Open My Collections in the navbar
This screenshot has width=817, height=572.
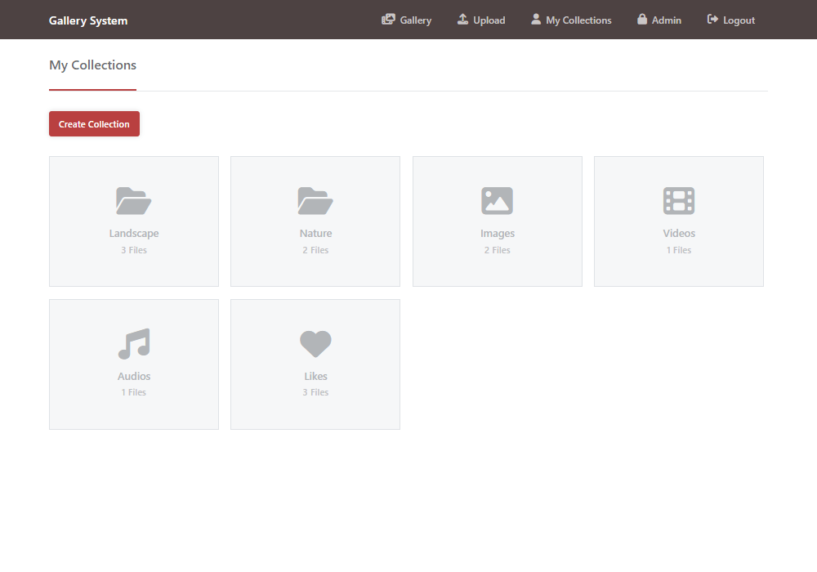click(571, 20)
